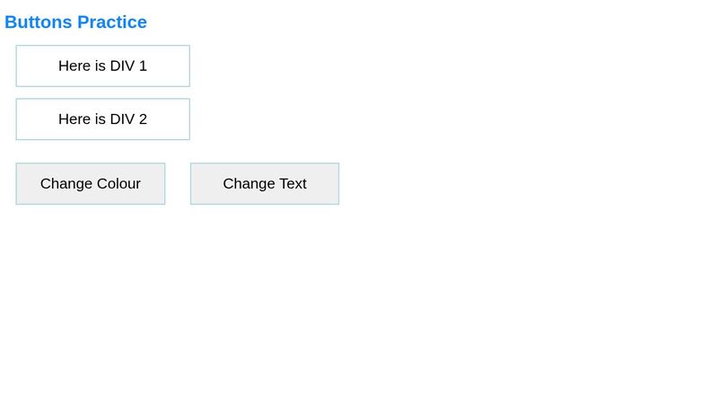Click the word 'Buttons' in the heading
This screenshot has width=718, height=404.
pos(39,22)
